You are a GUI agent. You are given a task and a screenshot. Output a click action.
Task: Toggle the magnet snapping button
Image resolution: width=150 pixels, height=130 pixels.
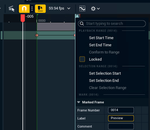click(x=24, y=9)
